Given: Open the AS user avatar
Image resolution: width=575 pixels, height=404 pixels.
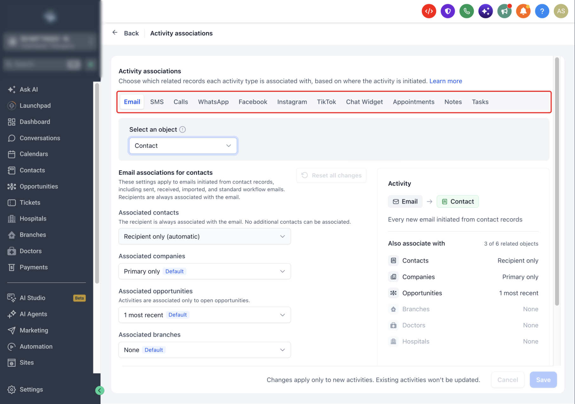Looking at the screenshot, I should tap(561, 11).
